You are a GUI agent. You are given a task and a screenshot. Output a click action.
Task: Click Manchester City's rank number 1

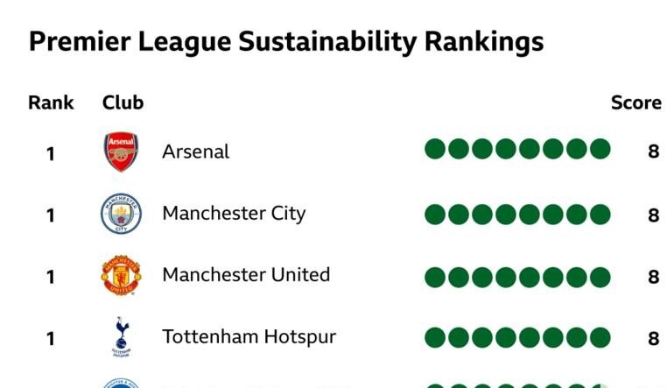(51, 215)
